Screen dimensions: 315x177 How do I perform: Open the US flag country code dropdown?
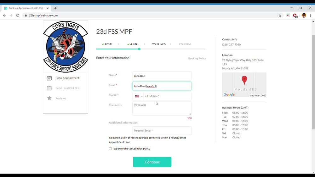[138, 96]
